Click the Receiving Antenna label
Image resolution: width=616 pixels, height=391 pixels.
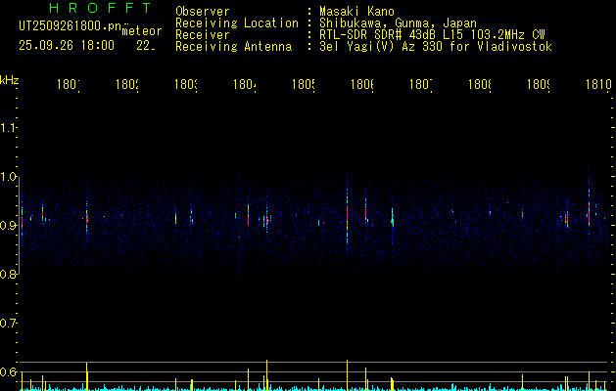tap(233, 47)
